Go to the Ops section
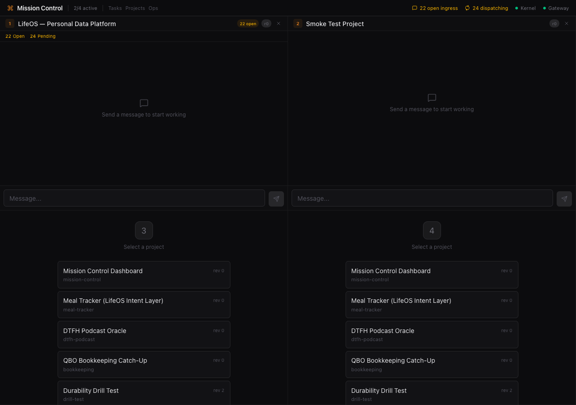Viewport: 576px width, 405px height. click(x=153, y=8)
